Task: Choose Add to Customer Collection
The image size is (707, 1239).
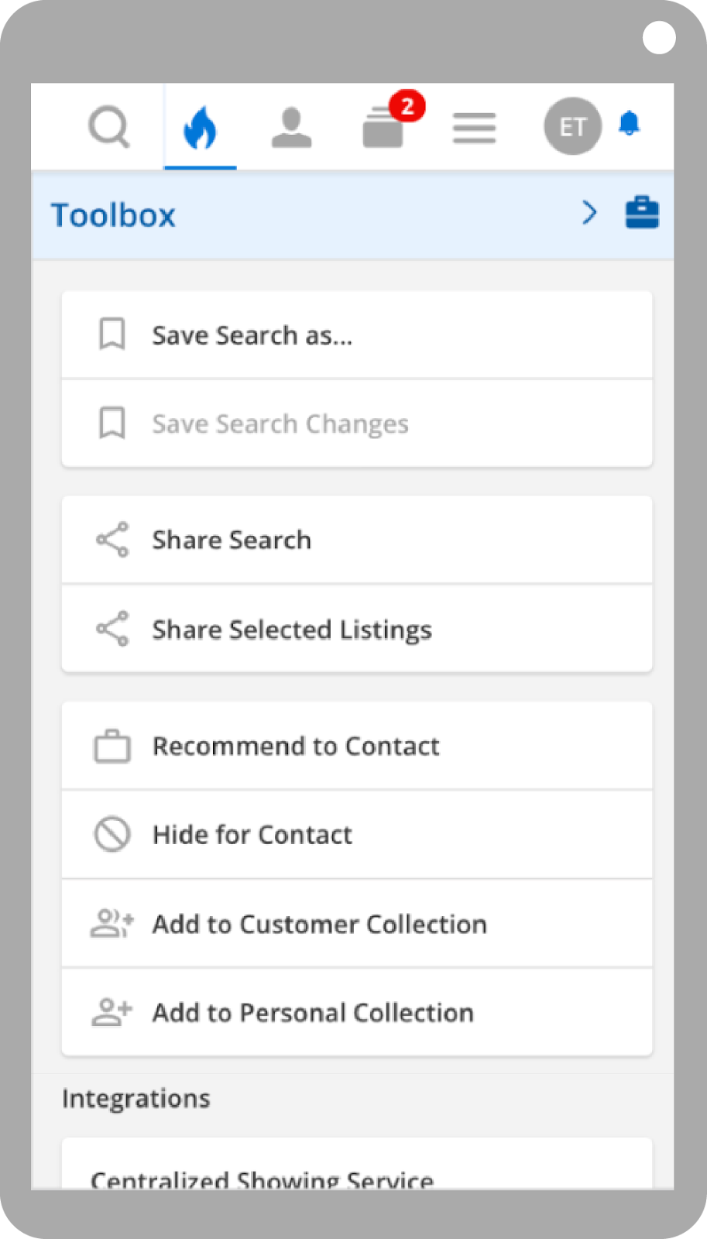Action: tap(319, 924)
